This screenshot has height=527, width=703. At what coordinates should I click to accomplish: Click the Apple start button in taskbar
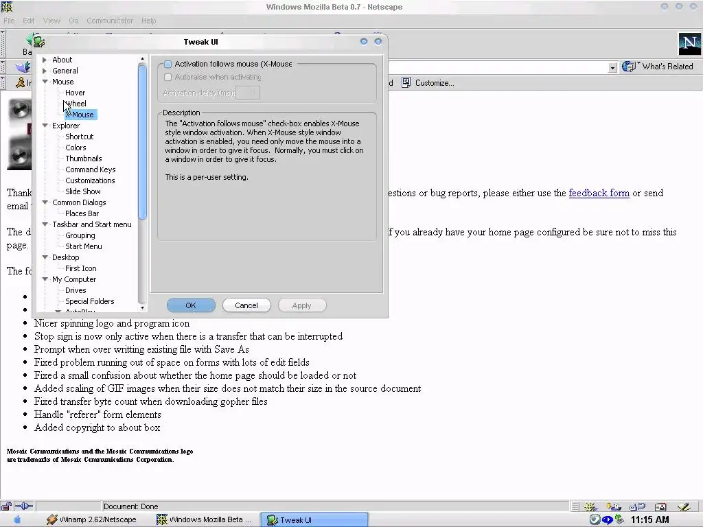pos(17,519)
